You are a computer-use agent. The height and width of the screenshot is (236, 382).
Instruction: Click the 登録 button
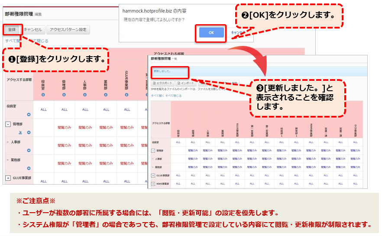coord(12,30)
